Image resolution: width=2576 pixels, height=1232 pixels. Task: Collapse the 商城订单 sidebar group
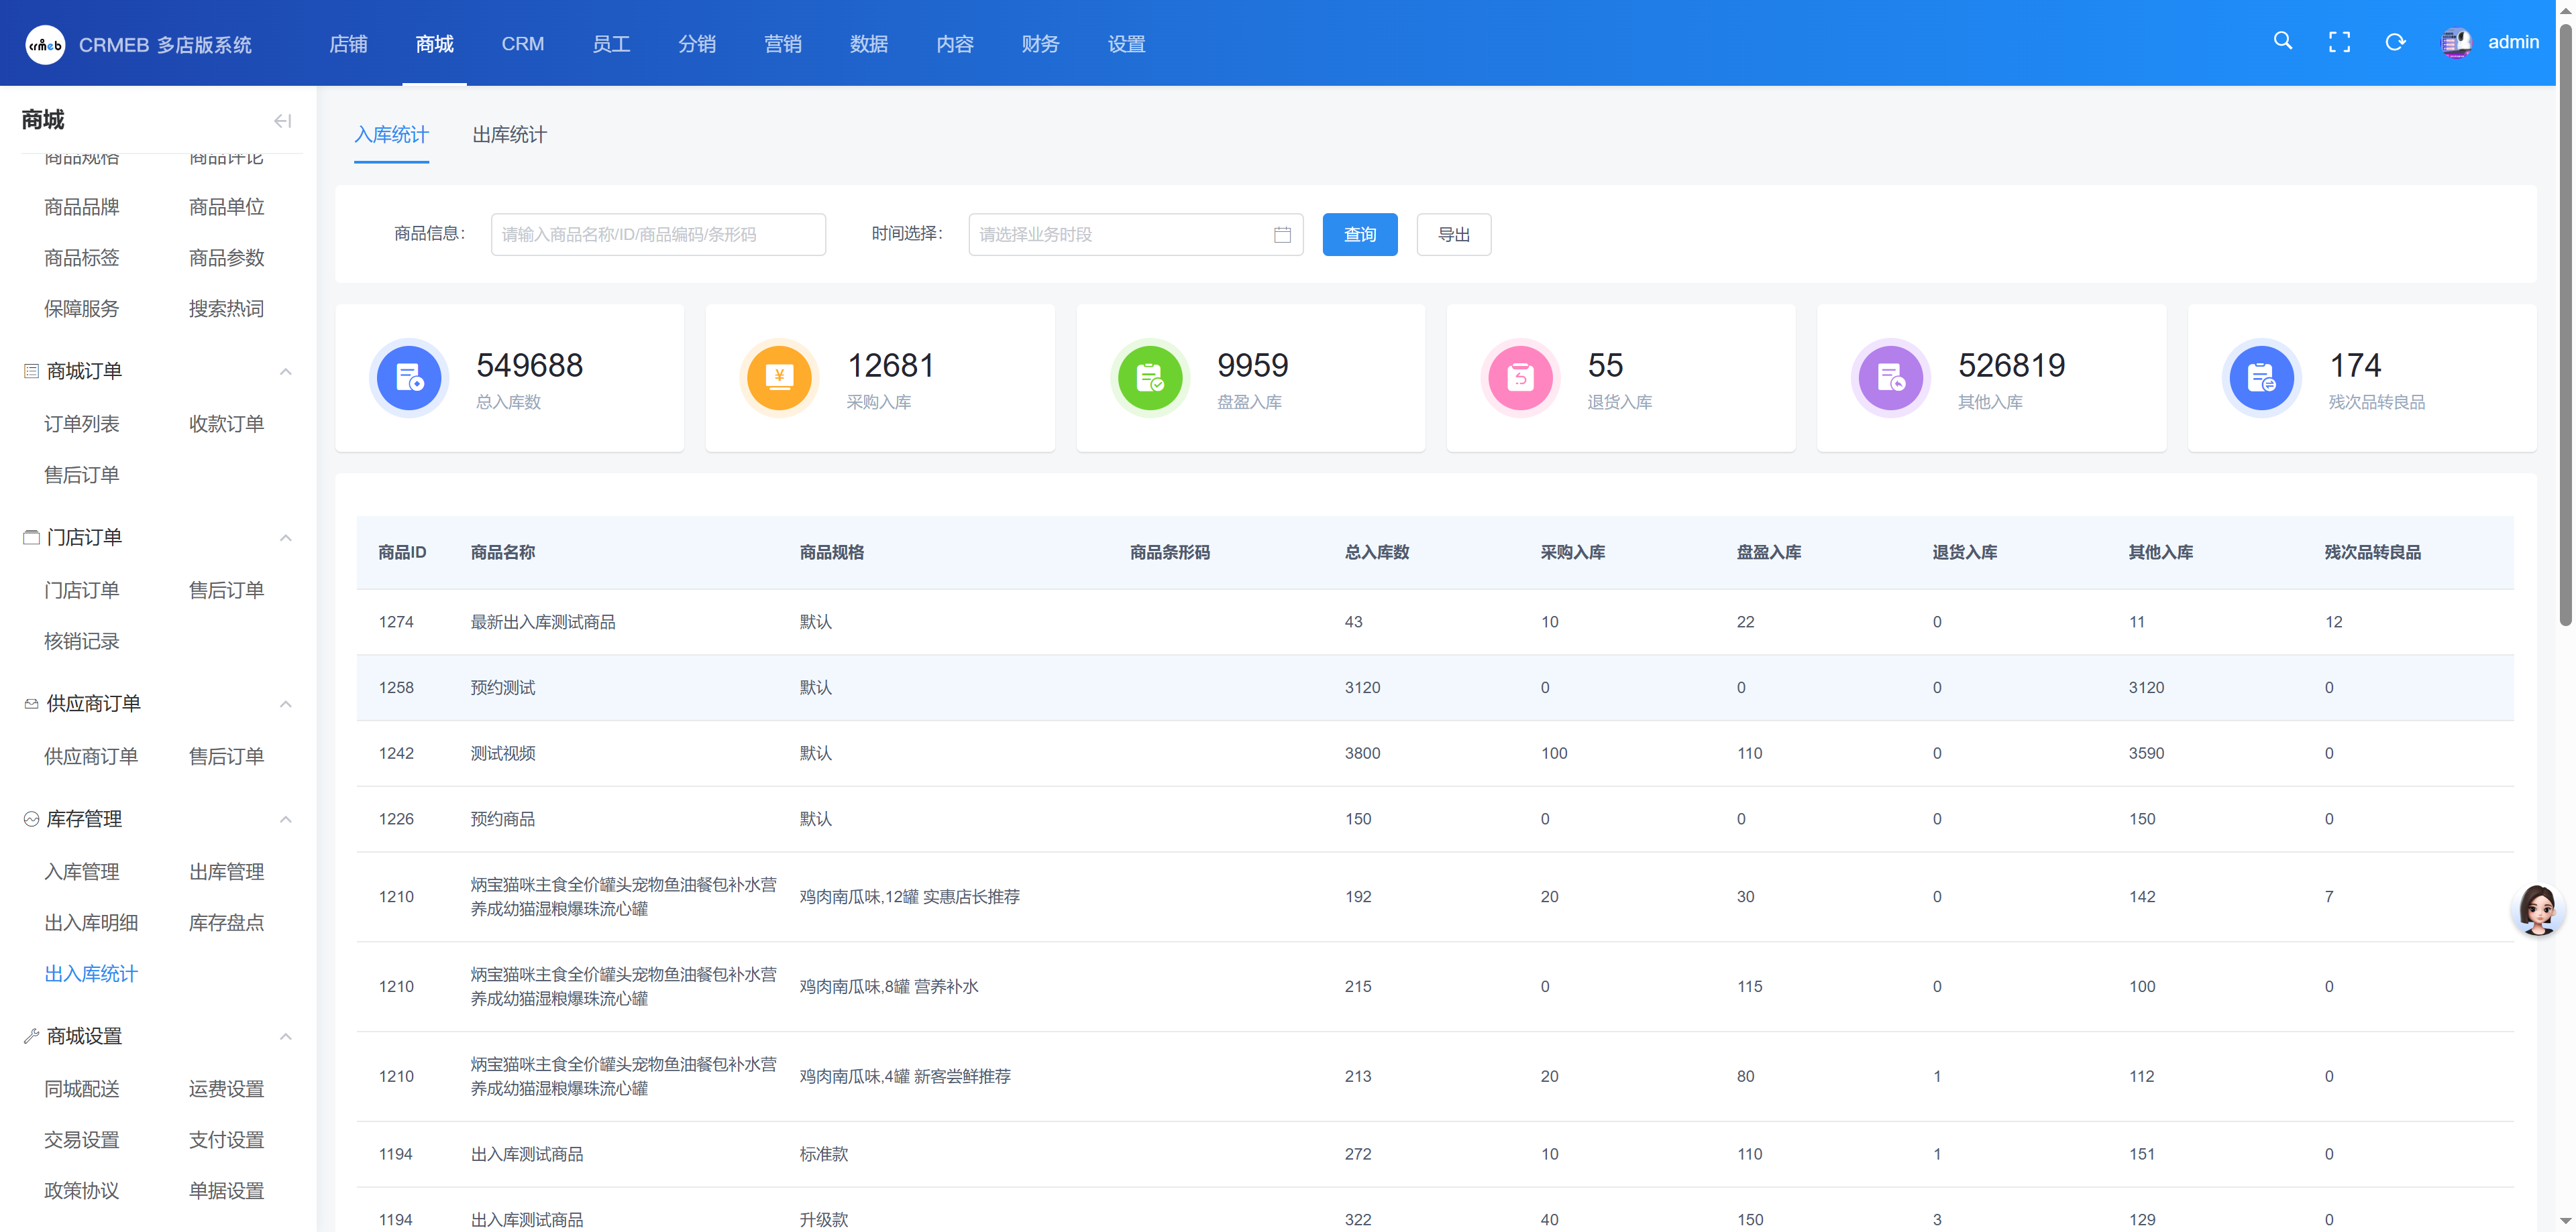pyautogui.click(x=286, y=372)
